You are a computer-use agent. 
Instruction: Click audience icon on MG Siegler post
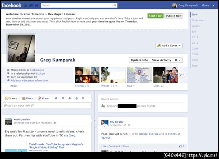(x=129, y=125)
